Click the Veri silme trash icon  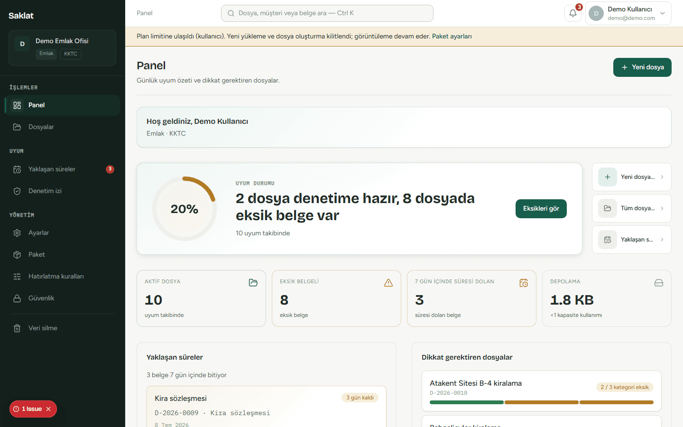click(x=17, y=328)
